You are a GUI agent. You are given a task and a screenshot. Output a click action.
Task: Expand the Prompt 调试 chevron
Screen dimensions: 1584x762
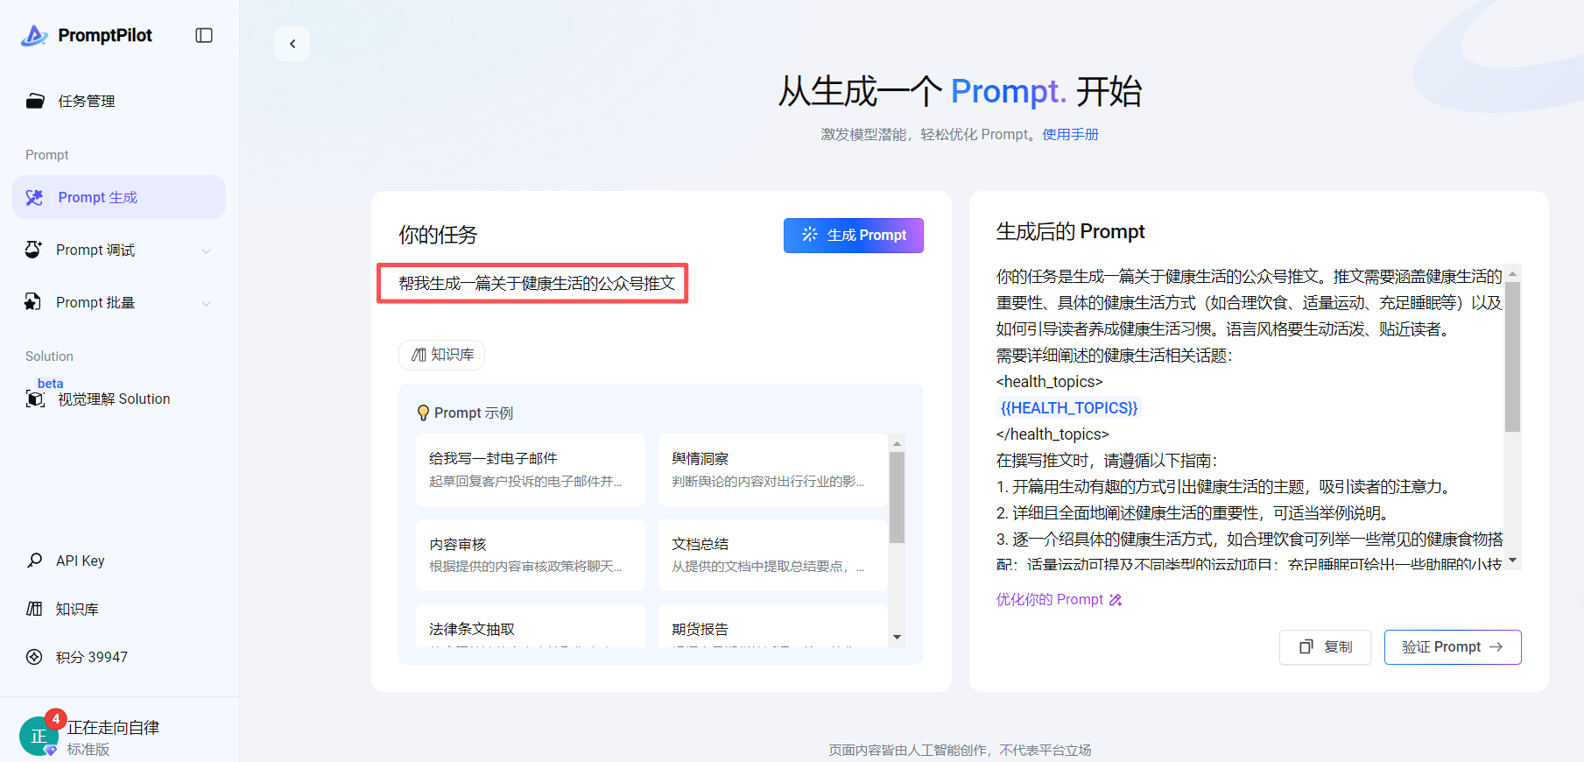(x=206, y=250)
